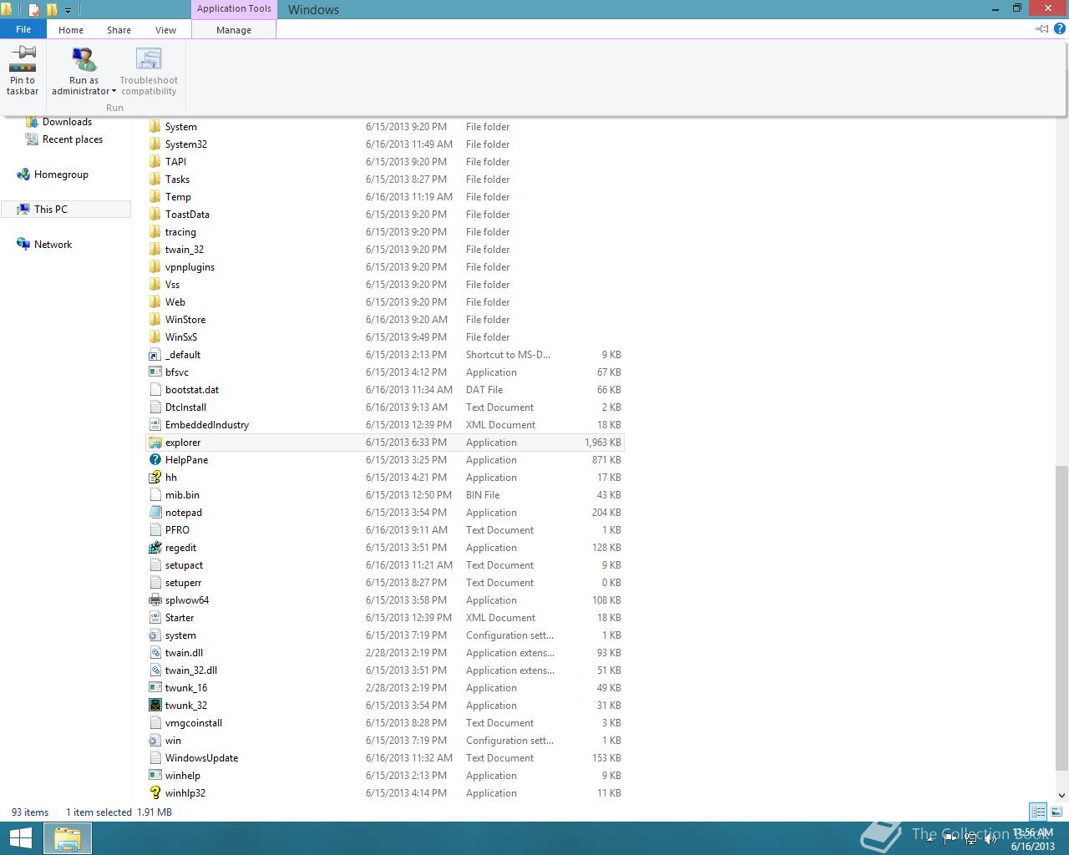
Task: Select the Starter XML document
Action: coord(385,618)
